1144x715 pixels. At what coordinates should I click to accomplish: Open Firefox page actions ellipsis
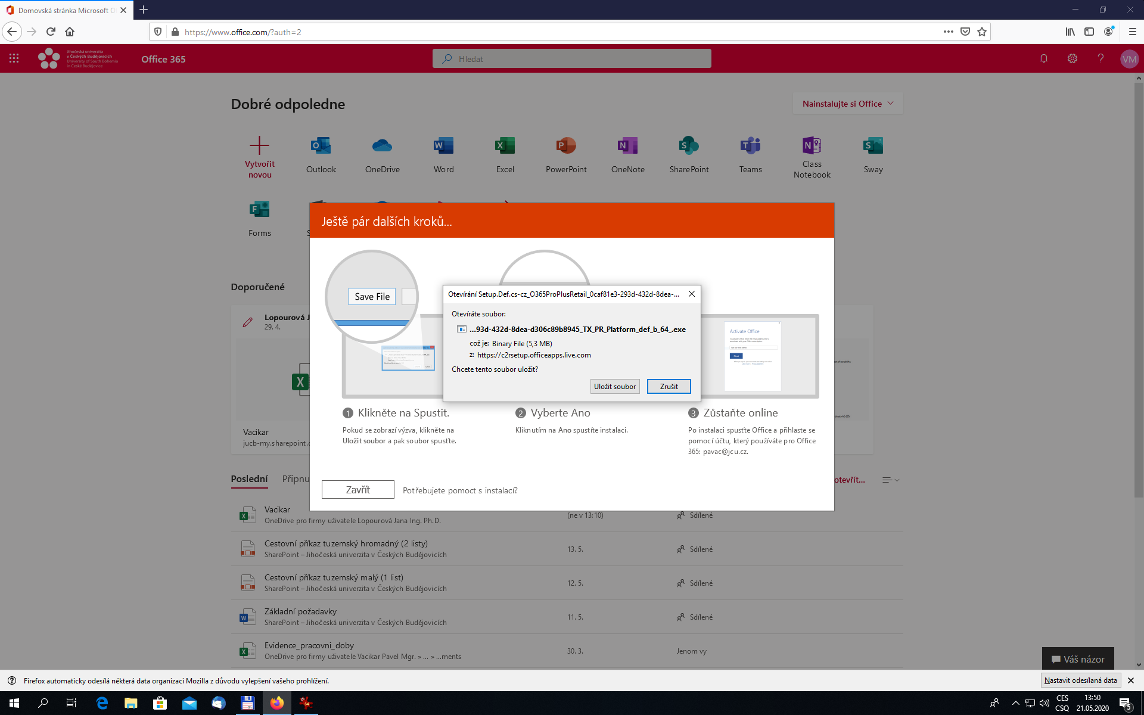949,32
